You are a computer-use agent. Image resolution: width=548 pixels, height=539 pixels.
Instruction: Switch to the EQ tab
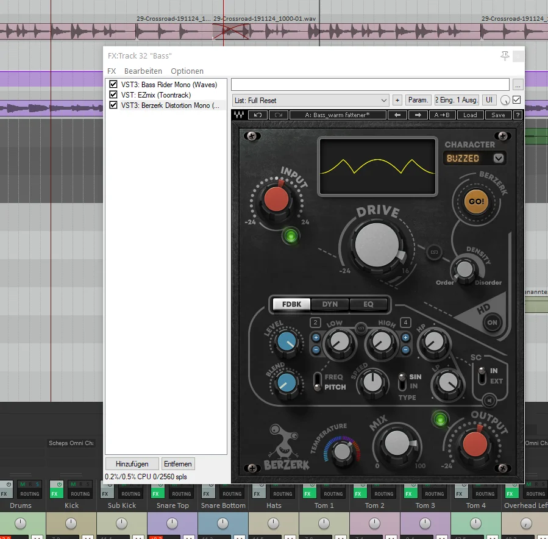point(368,304)
